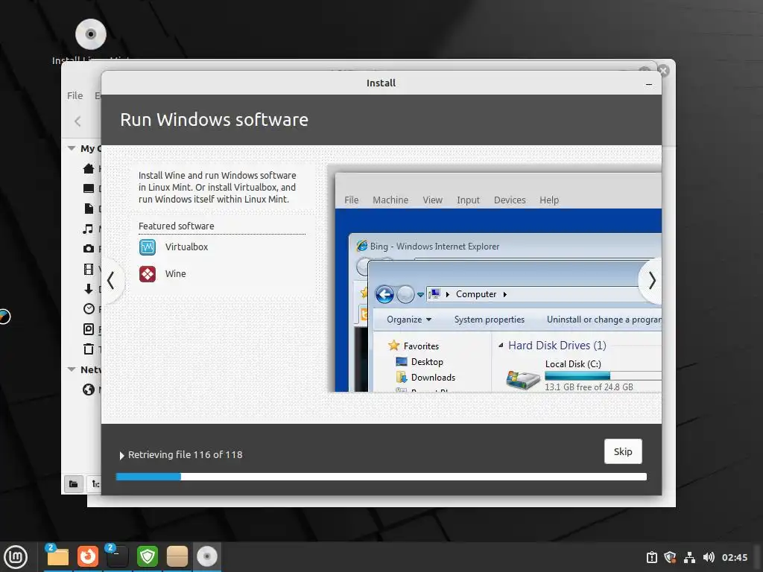This screenshot has height=572, width=763.
Task: Click the Virtualbox icon under Featured software
Action: 148,247
